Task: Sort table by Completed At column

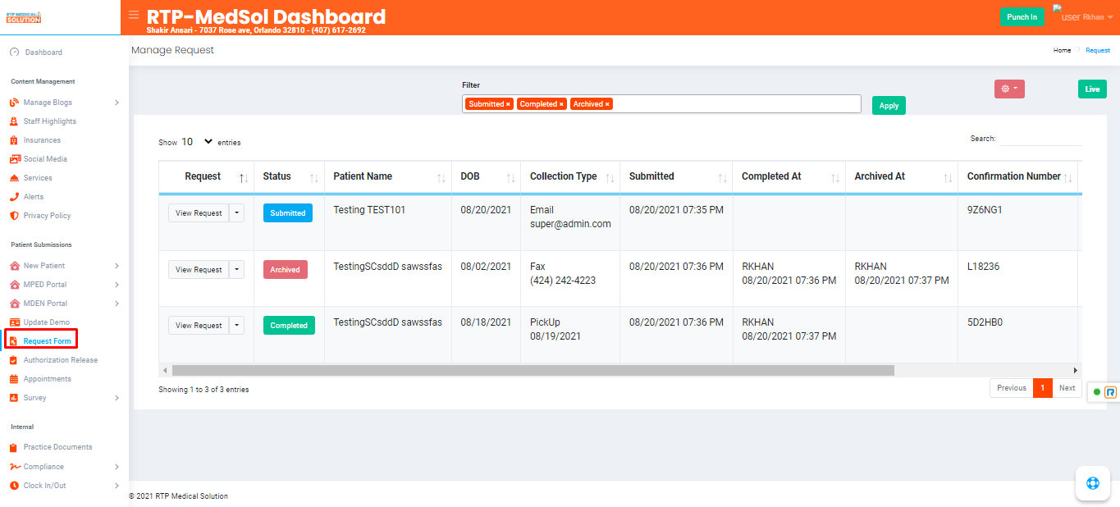Action: click(789, 176)
